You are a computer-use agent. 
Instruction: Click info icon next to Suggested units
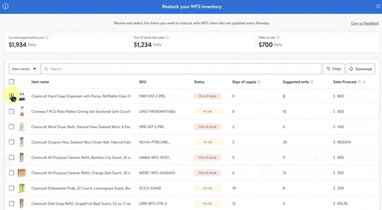[312, 82]
